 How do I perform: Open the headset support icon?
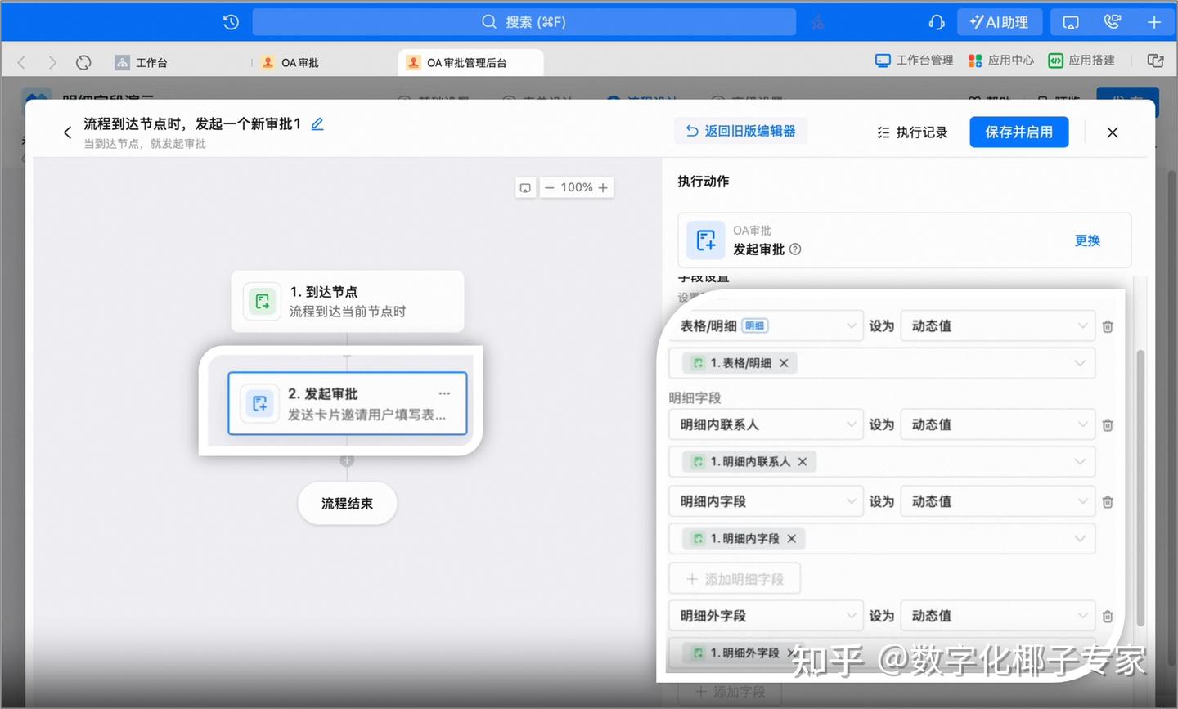click(x=937, y=22)
